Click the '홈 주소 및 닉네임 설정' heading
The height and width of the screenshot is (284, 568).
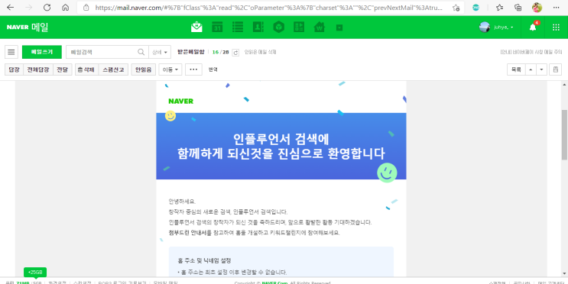(x=204, y=260)
